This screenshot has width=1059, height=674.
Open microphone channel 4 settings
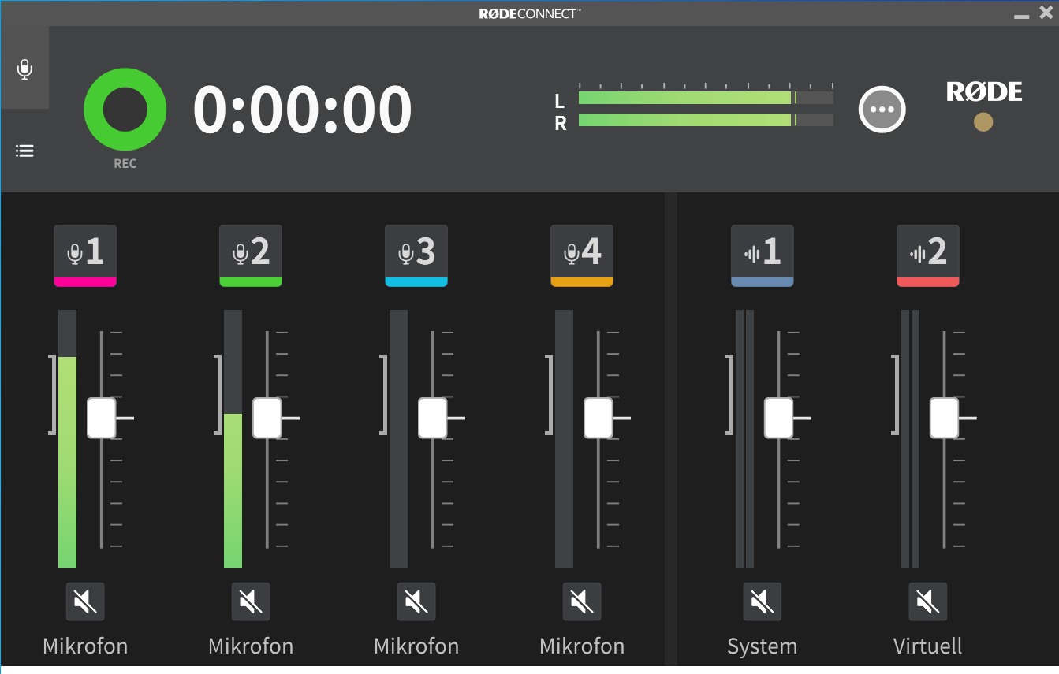[x=582, y=255]
